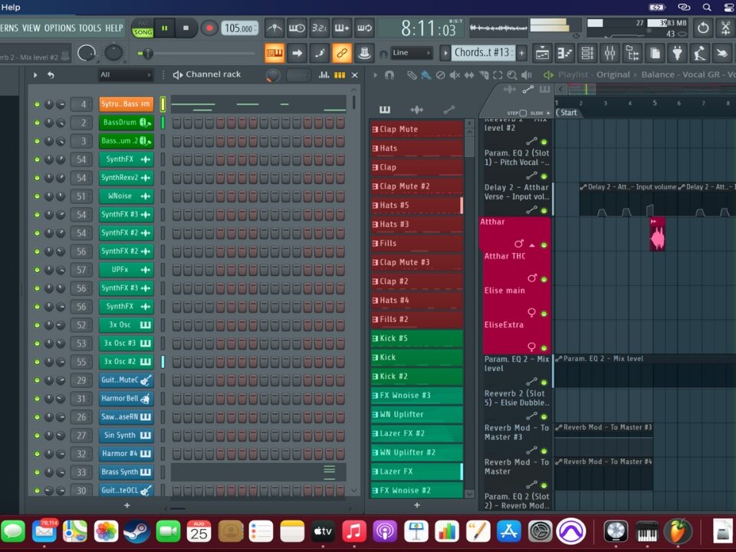Image resolution: width=736 pixels, height=552 pixels.
Task: Click the tempo field showing 105.000
Action: (x=239, y=28)
